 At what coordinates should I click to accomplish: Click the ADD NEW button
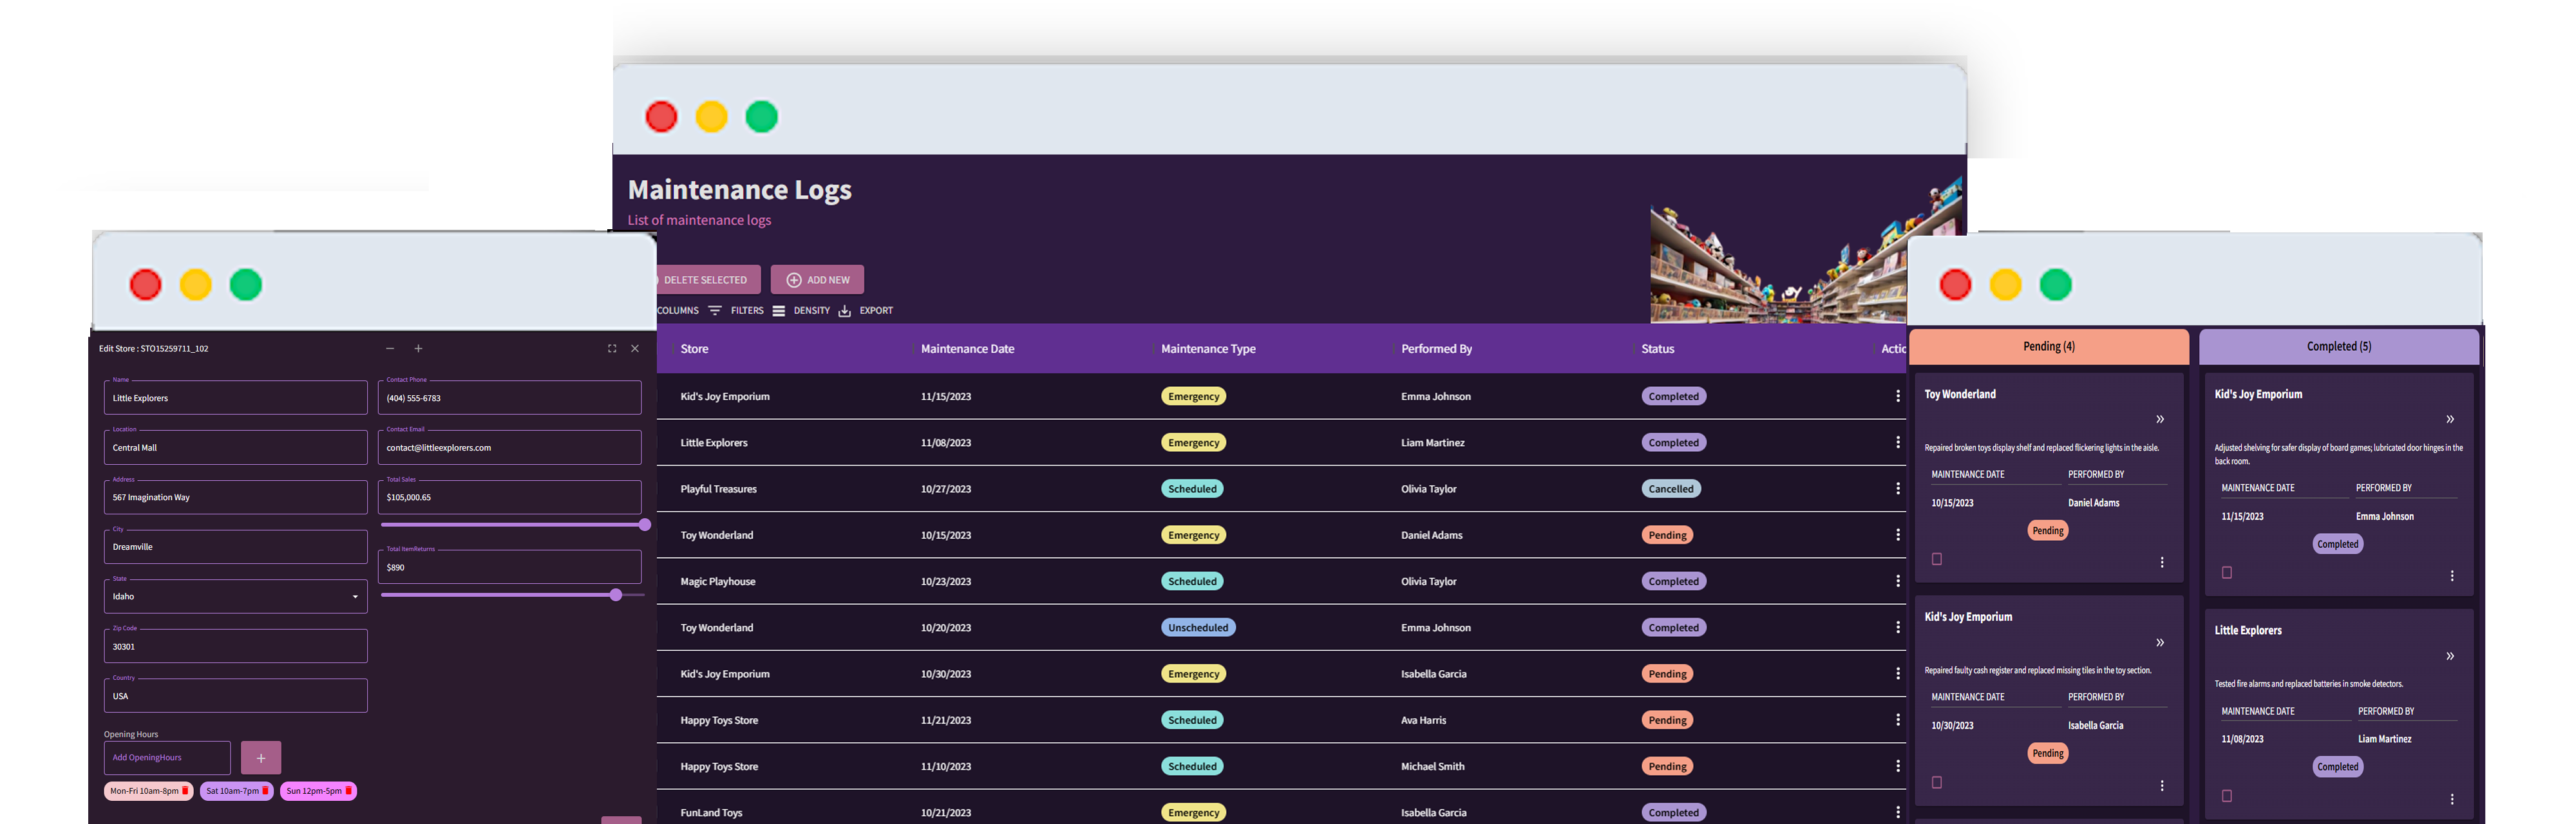click(x=817, y=279)
